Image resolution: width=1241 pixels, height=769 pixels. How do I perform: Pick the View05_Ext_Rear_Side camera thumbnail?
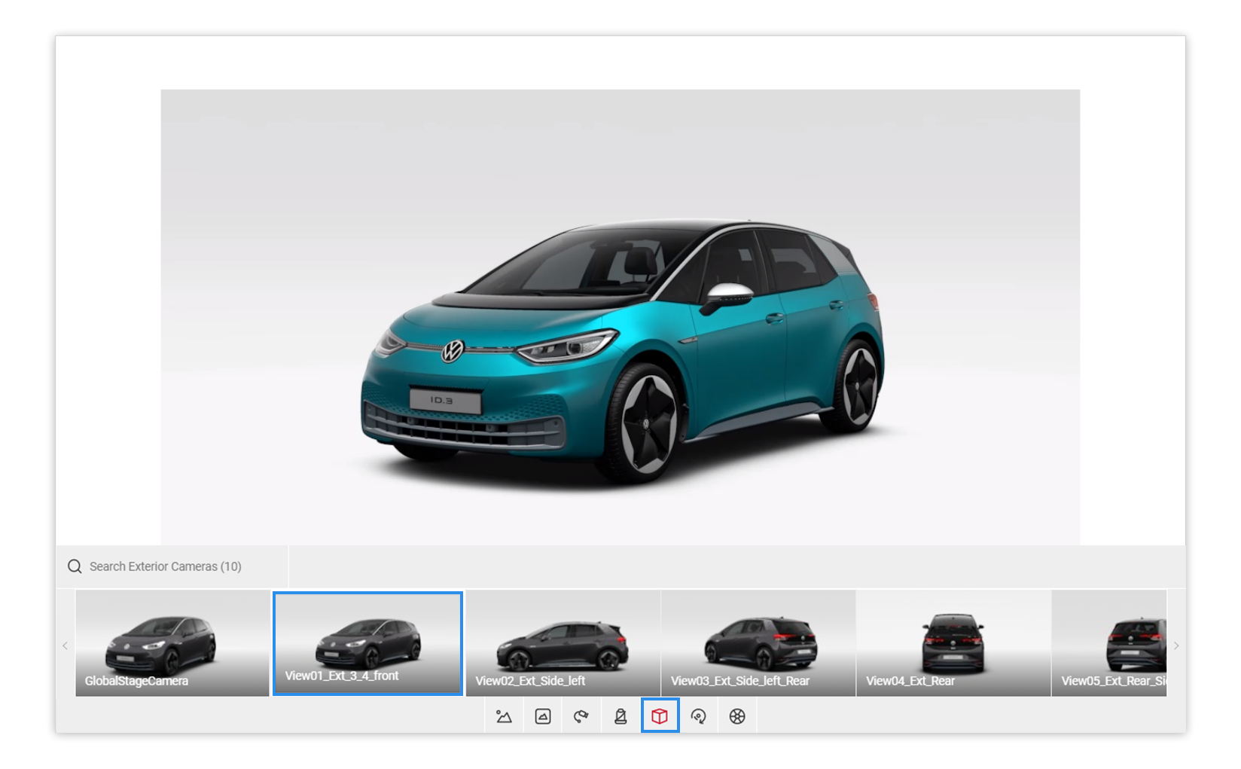pyautogui.click(x=1109, y=643)
